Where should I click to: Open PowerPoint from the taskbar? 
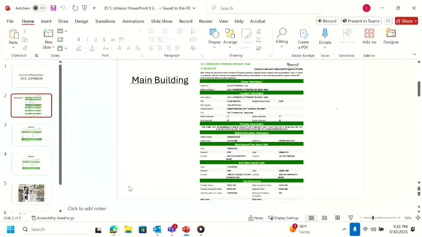pyautogui.click(x=186, y=229)
